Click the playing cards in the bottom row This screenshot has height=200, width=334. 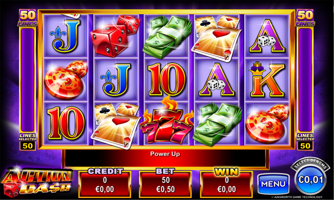(x=115, y=126)
